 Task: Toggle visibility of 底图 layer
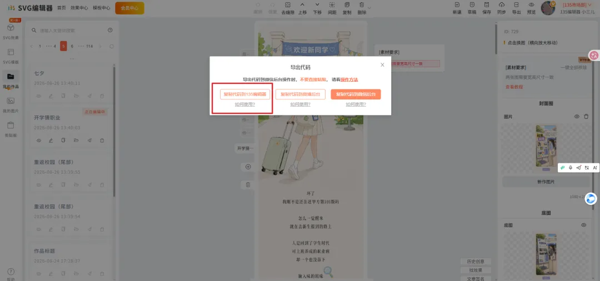click(x=583, y=225)
